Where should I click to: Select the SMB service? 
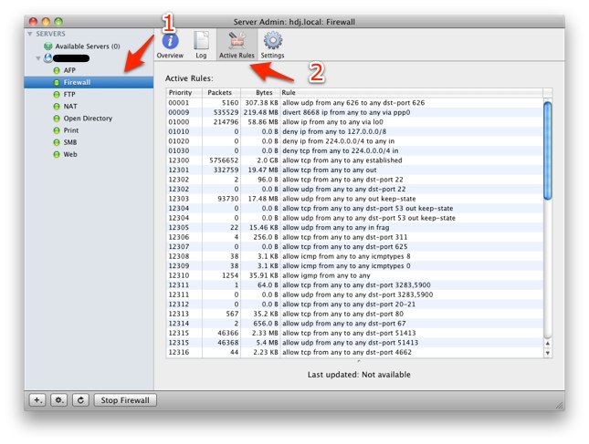click(70, 142)
